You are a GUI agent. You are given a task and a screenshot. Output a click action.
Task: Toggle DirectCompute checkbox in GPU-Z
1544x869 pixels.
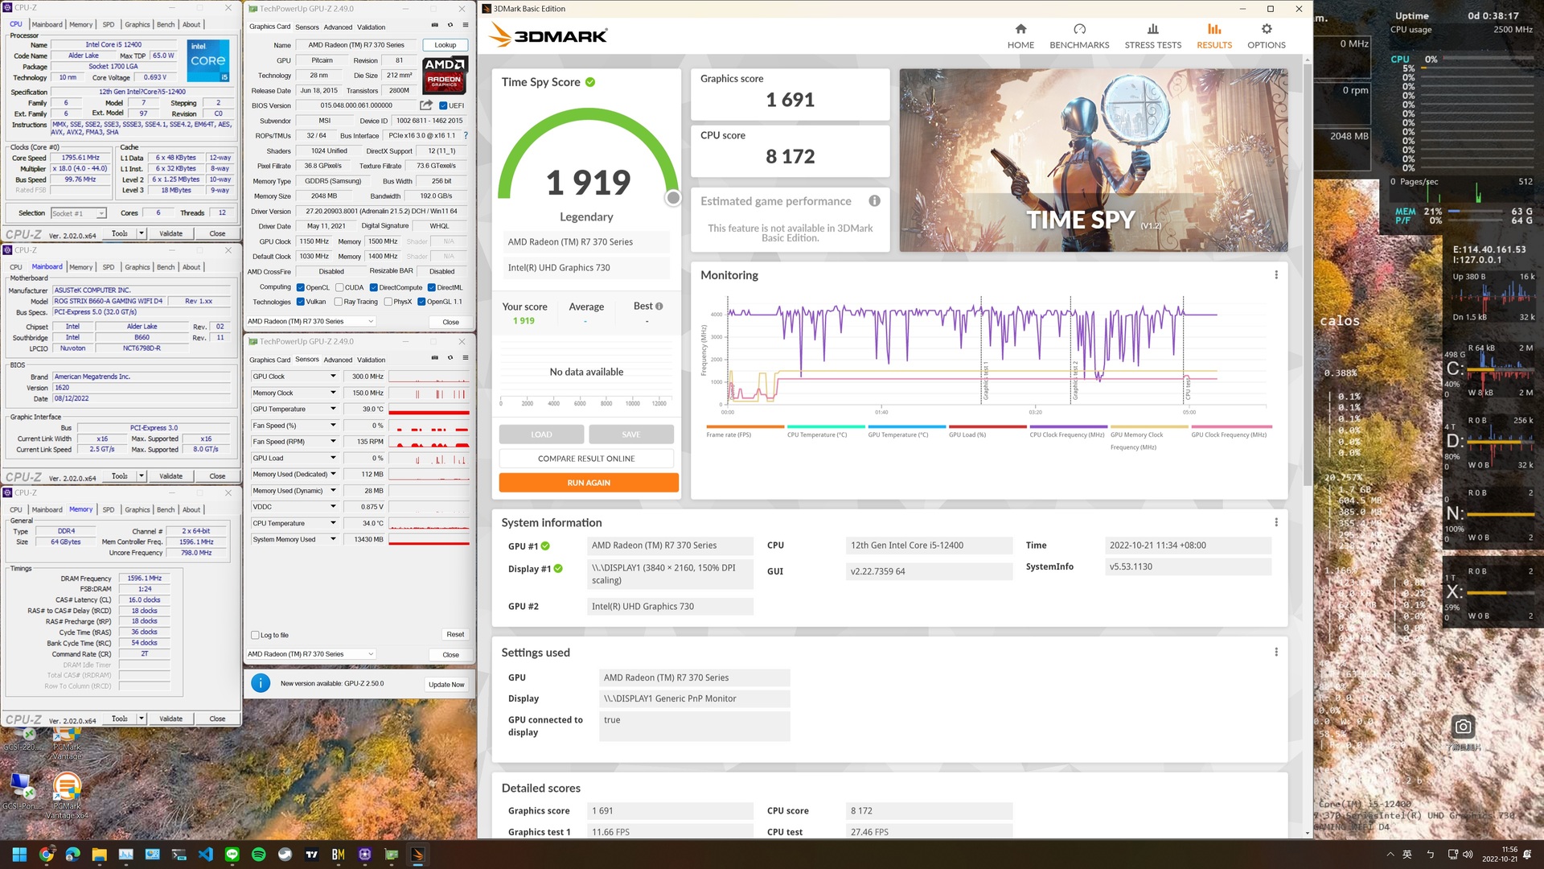pos(374,287)
